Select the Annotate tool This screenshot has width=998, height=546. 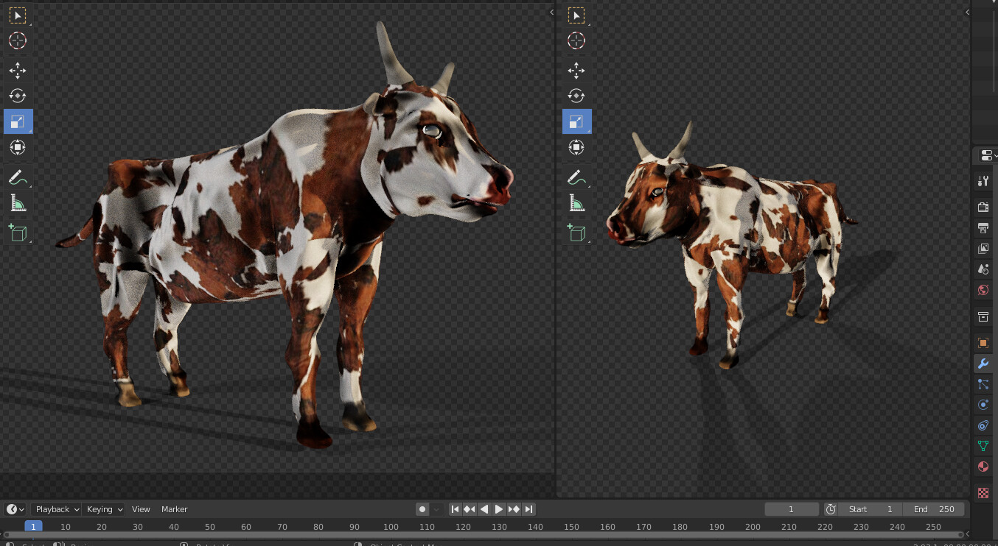pyautogui.click(x=18, y=177)
